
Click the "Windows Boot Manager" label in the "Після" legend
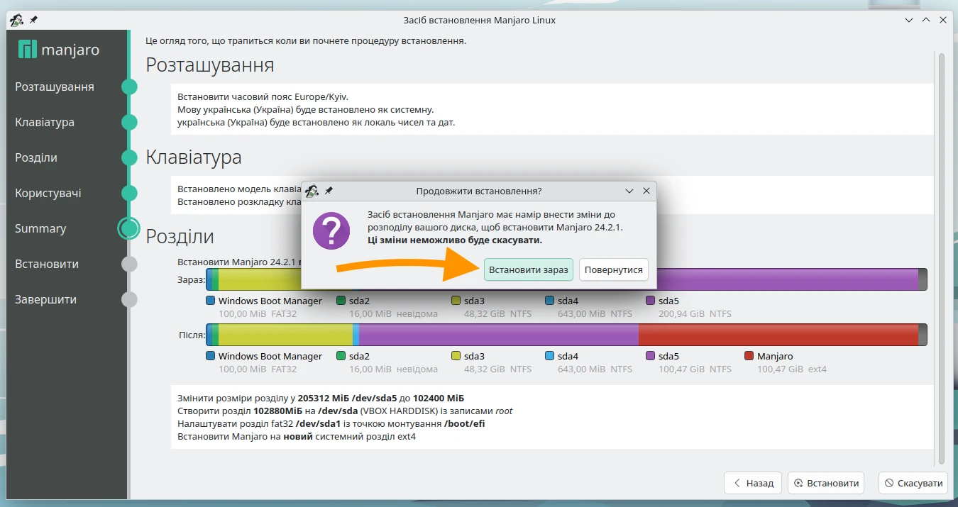tap(270, 356)
